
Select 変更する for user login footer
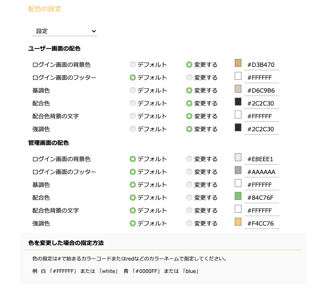point(189,78)
